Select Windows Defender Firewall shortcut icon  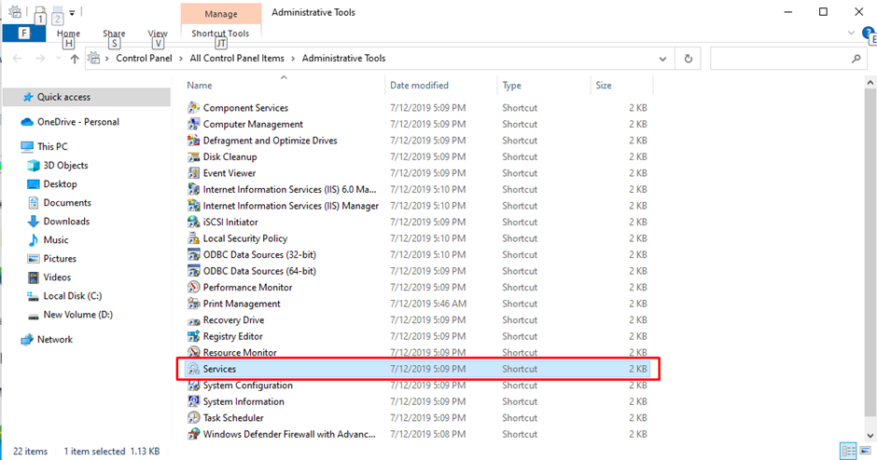[193, 434]
